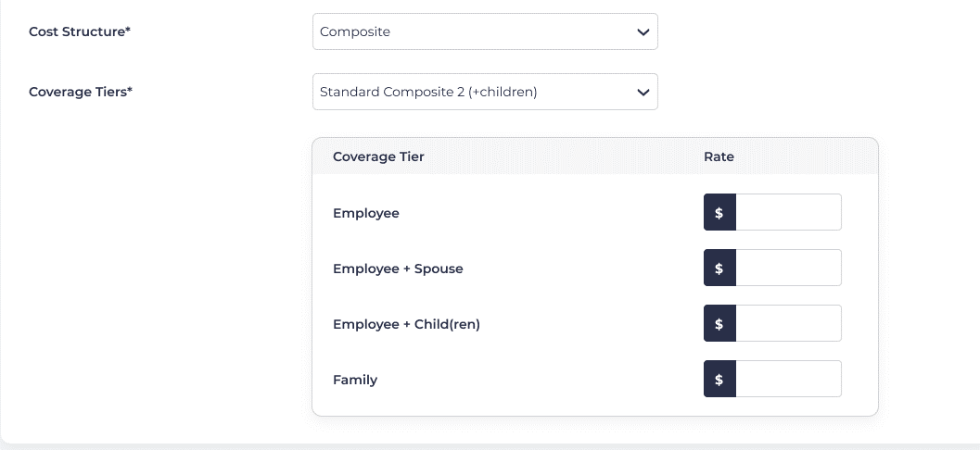Click the Coverage Tiers* field label
Image resolution: width=980 pixels, height=450 pixels.
[81, 92]
